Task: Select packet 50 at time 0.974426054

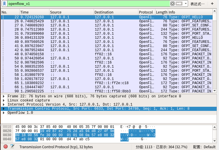Action: pos(107,58)
